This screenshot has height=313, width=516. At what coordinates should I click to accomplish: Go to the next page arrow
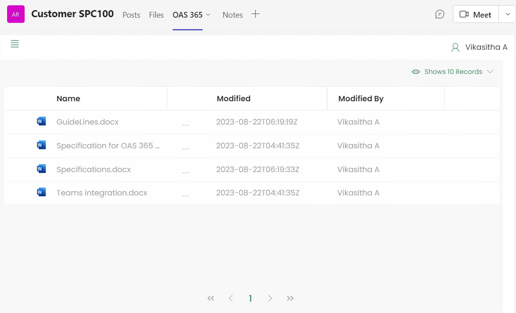[x=270, y=298]
